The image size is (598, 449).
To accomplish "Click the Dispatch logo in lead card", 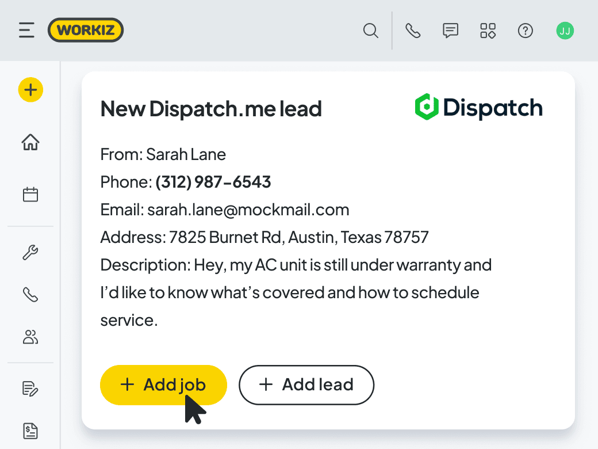I will pyautogui.click(x=478, y=107).
